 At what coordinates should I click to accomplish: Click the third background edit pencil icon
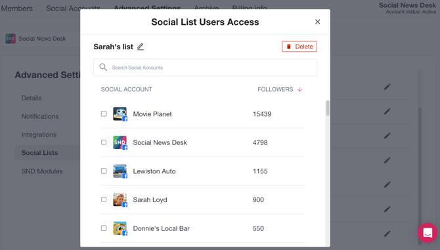(x=387, y=136)
